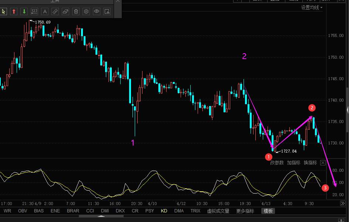349x222 pixels.
Task: Select the ENE indicator tab
Action: click(x=55, y=211)
